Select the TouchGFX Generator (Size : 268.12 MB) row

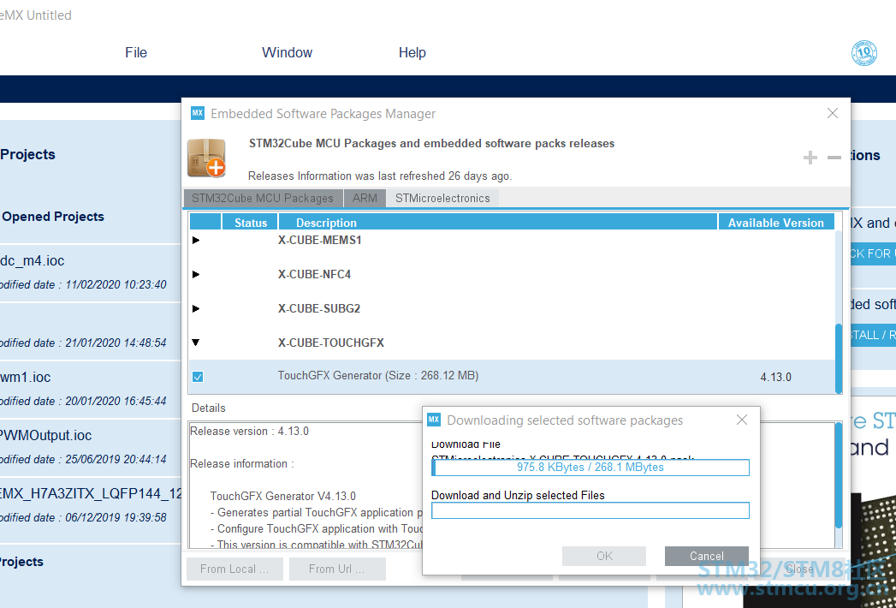512,376
